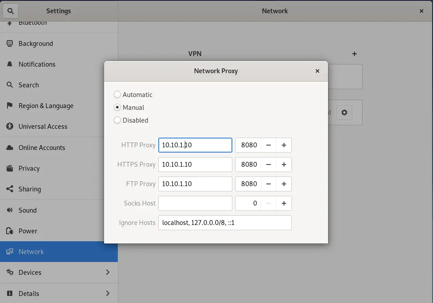Click the Socks Host input field
433x303 pixels.
195,203
